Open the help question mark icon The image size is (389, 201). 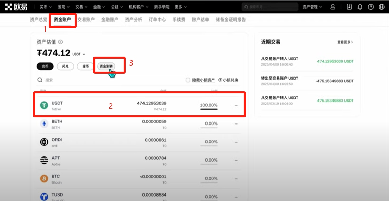(x=371, y=7)
